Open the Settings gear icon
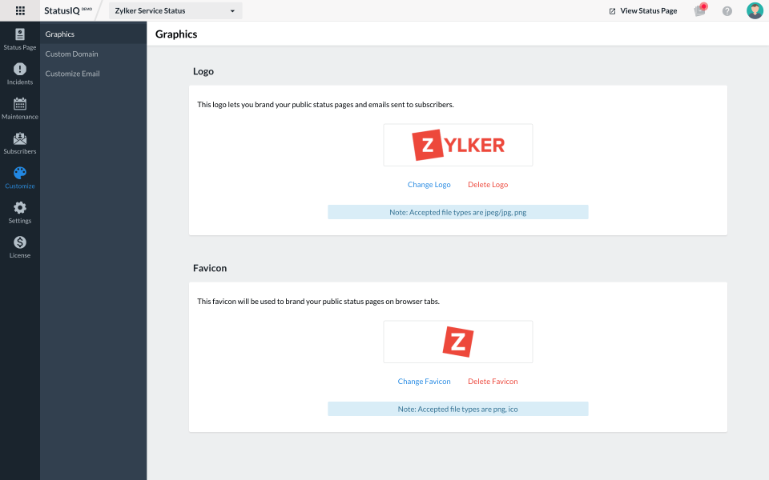Screen dimensions: 769x480 tap(19, 210)
